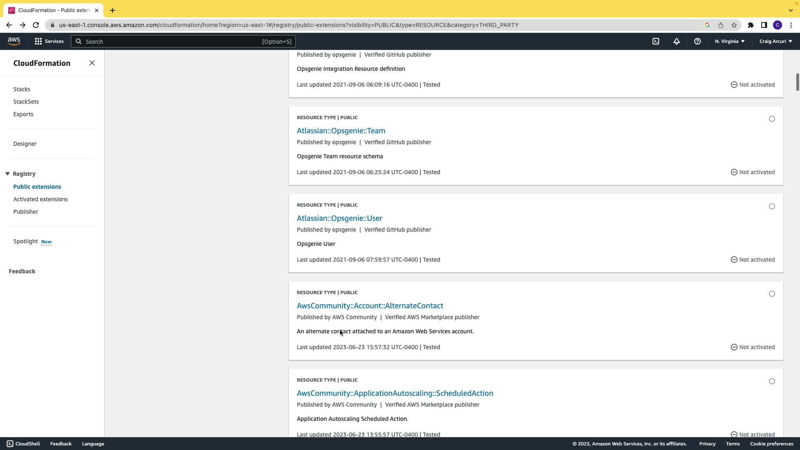Open the Services grid menu icon
The height and width of the screenshot is (450, 800).
(x=38, y=41)
